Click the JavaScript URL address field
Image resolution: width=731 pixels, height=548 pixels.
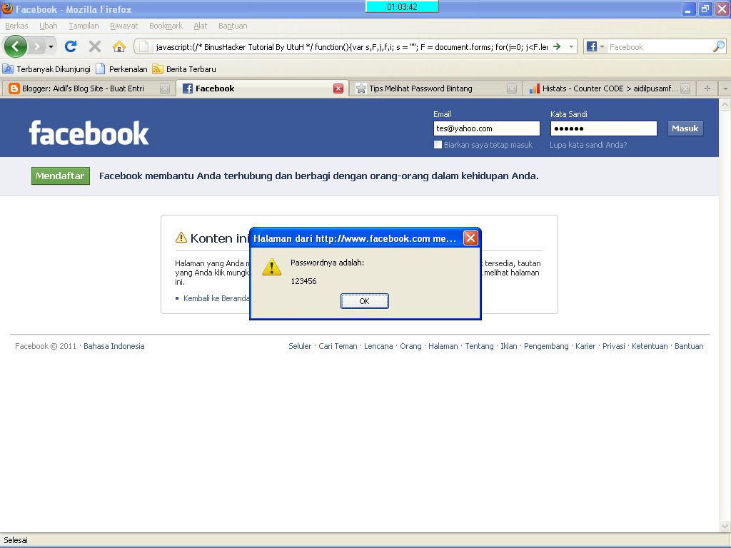[x=351, y=46]
